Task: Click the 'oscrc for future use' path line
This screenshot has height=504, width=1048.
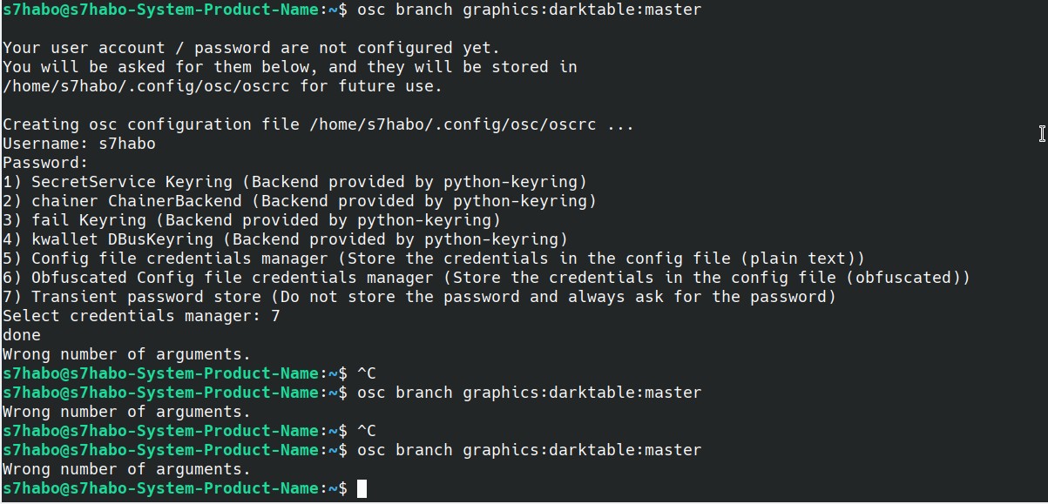Action: (222, 86)
